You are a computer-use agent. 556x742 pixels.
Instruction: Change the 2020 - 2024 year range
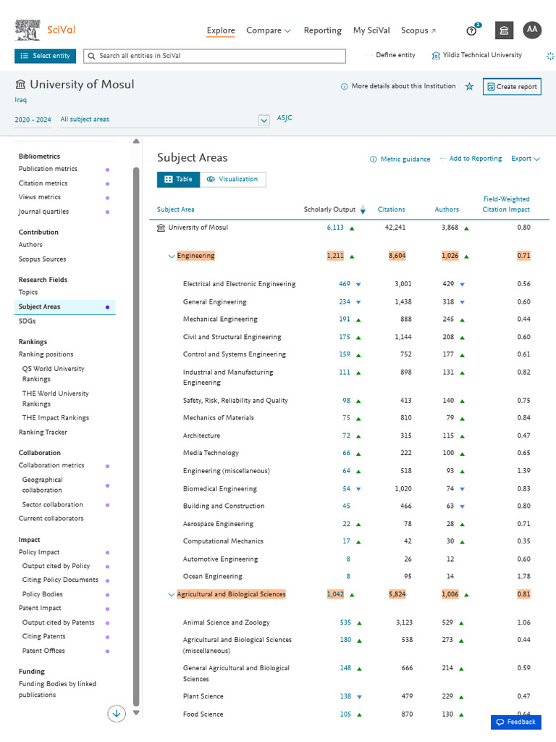pyautogui.click(x=33, y=120)
